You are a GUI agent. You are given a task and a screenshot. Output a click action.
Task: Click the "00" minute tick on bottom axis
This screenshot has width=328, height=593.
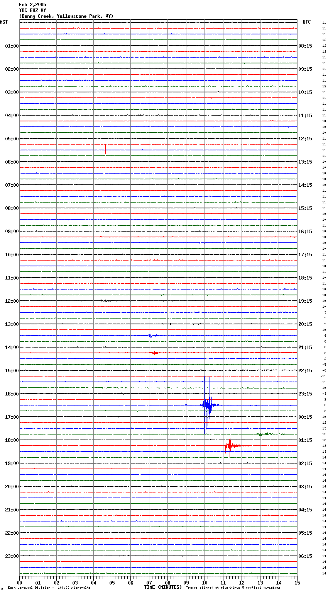pos(19,583)
